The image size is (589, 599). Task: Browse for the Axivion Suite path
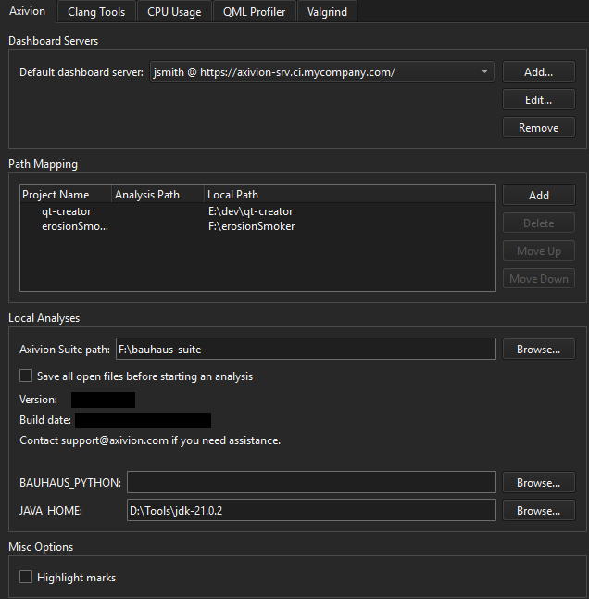[x=538, y=350]
